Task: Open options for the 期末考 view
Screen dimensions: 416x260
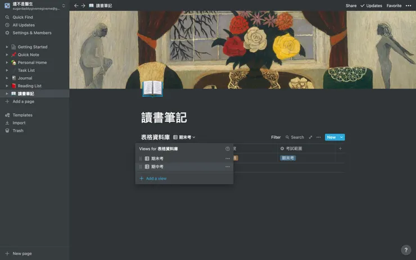Action: (x=227, y=158)
